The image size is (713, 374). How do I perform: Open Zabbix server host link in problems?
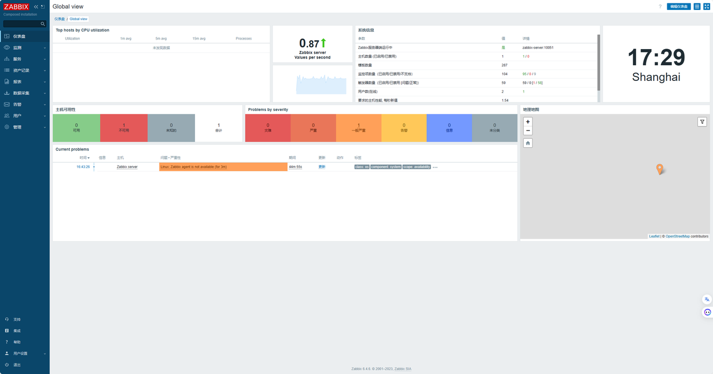[x=127, y=167]
